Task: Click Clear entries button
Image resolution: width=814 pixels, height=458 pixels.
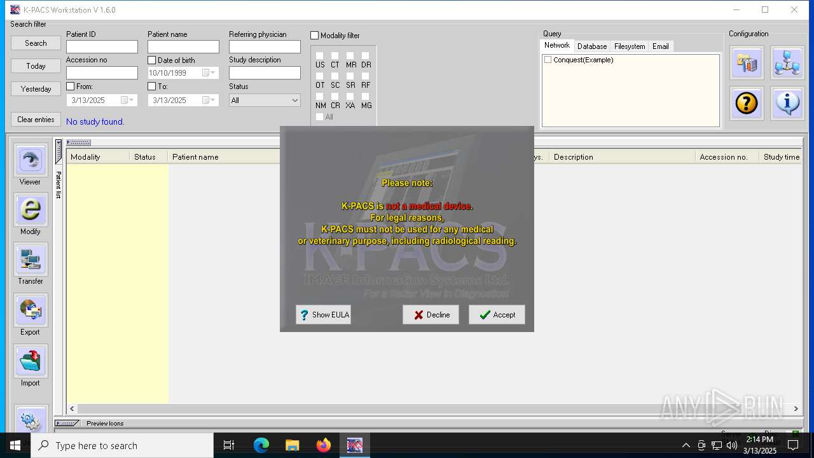Action: [x=36, y=120]
